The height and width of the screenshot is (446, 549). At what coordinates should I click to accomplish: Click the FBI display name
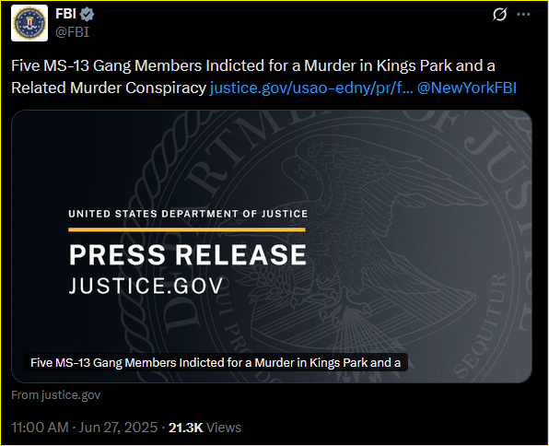[65, 14]
